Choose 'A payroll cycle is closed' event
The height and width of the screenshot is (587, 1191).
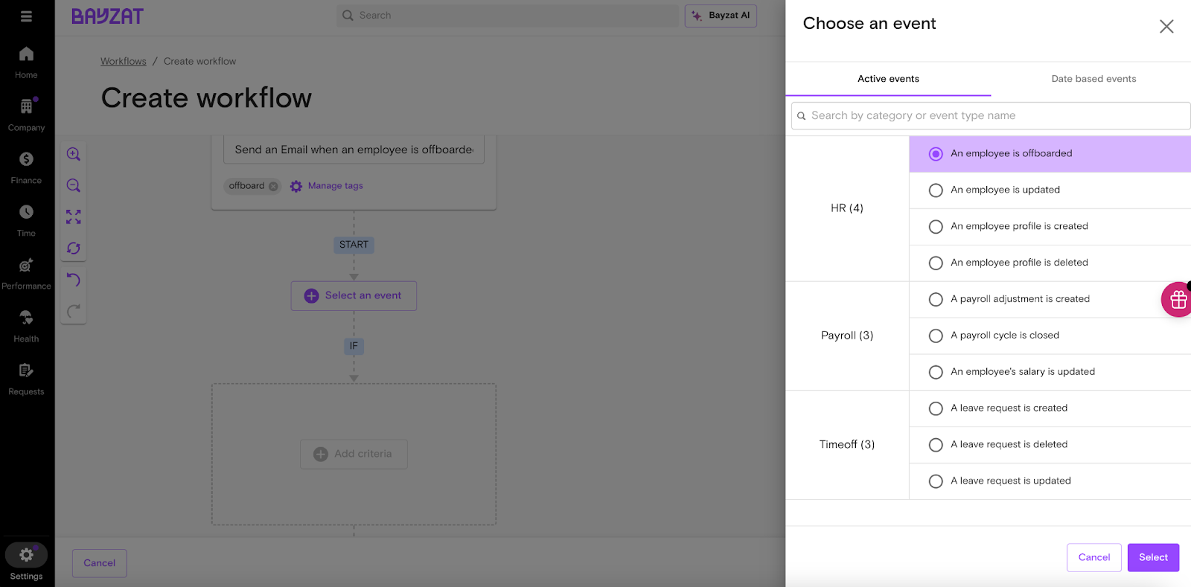(x=936, y=336)
